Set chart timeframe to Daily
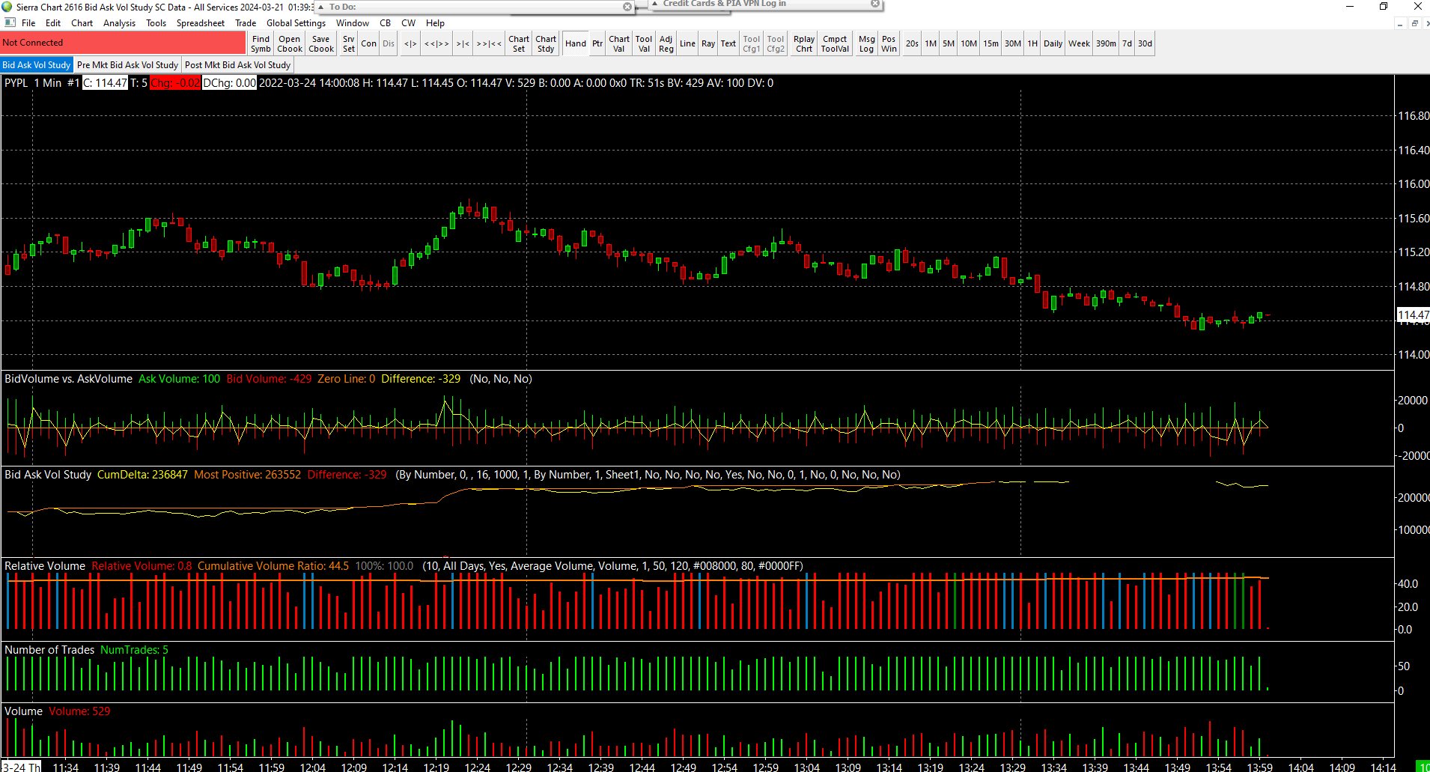Image resolution: width=1430 pixels, height=772 pixels. coord(1053,43)
